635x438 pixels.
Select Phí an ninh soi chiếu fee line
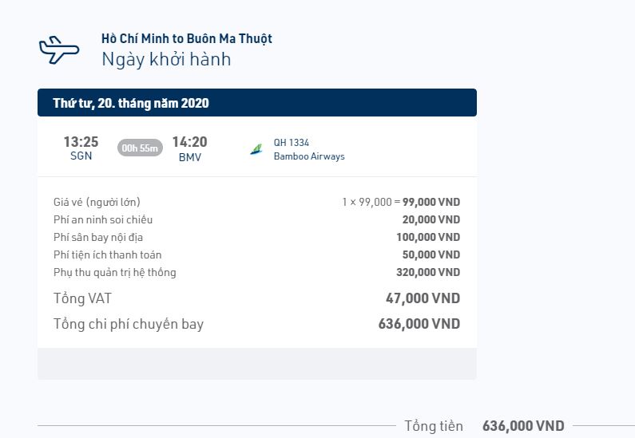tap(256, 219)
